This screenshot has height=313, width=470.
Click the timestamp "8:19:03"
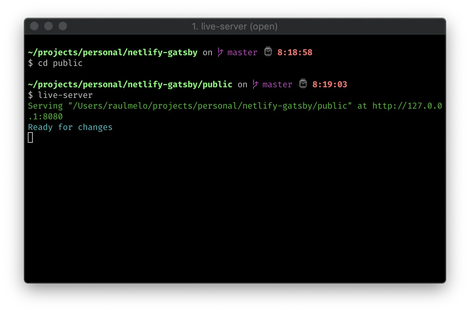[330, 85]
